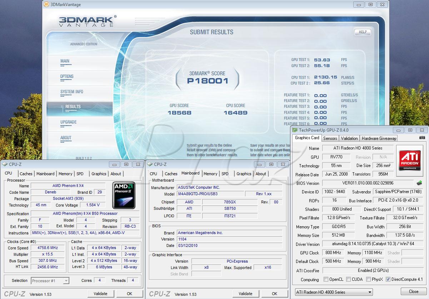429x299 pixels.
Task: Click the HELP button in 3DMark Vantage
Action: click(x=363, y=32)
